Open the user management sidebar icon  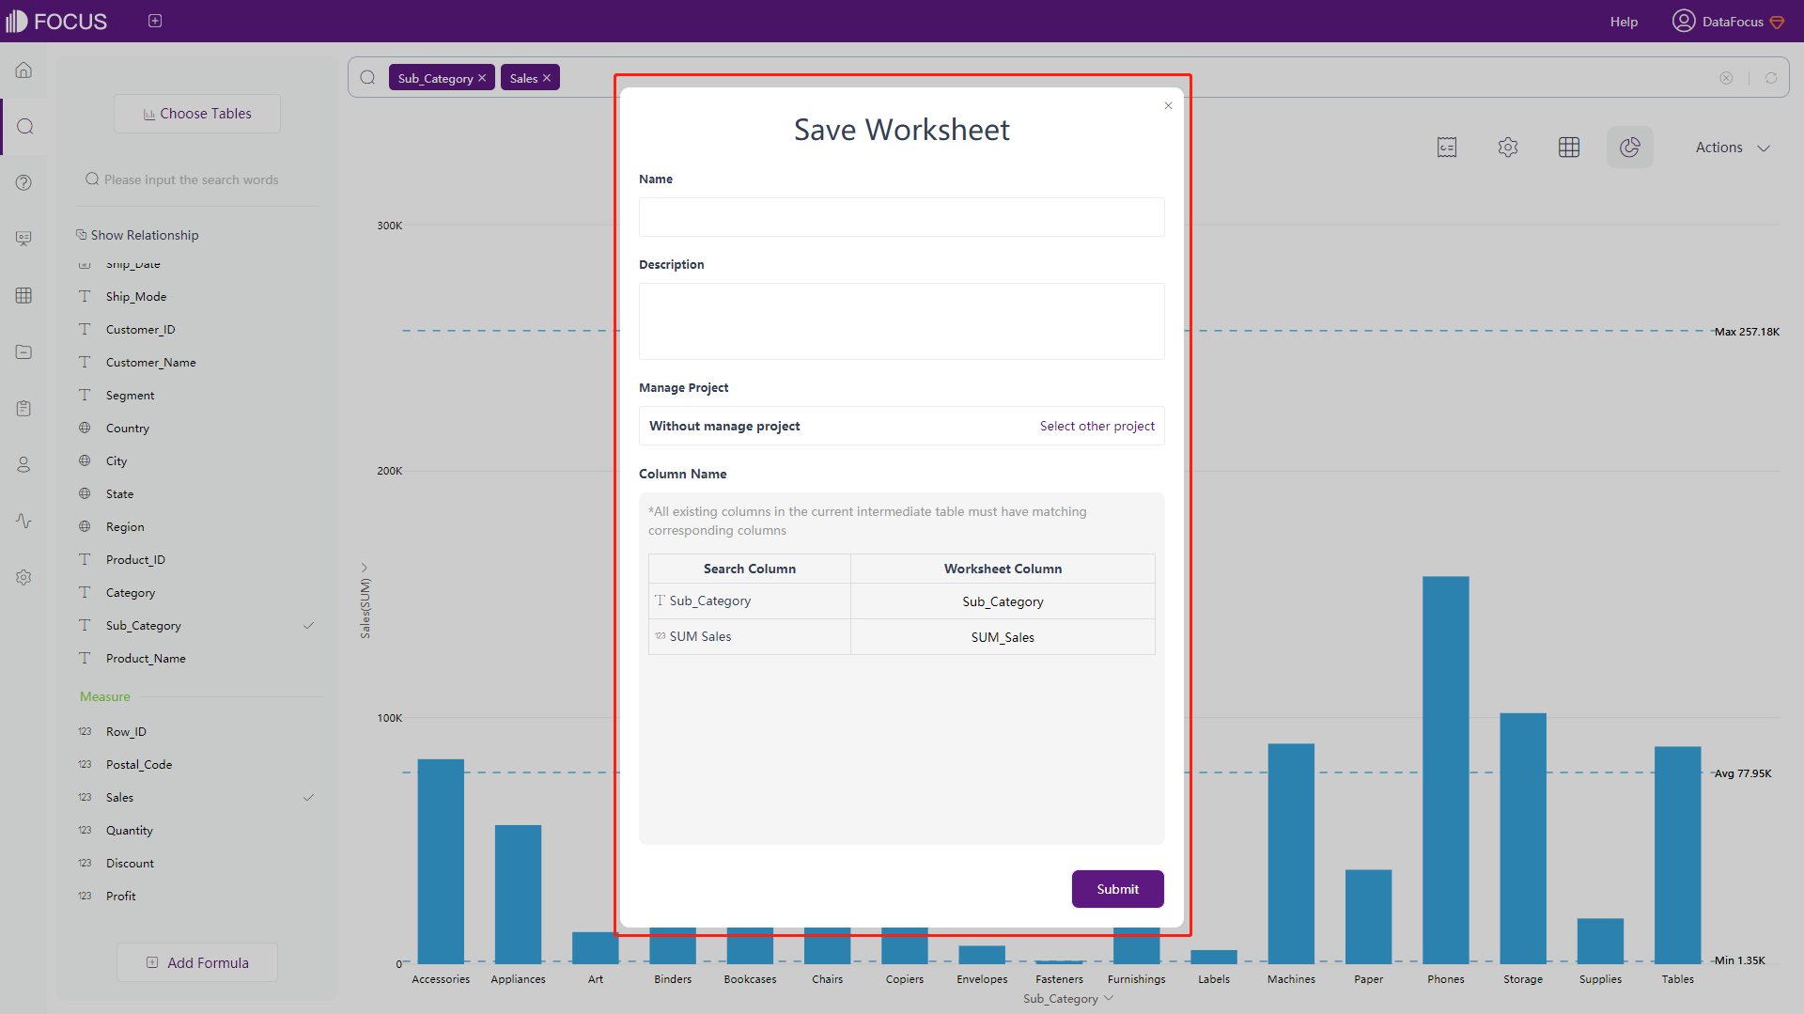(x=24, y=464)
